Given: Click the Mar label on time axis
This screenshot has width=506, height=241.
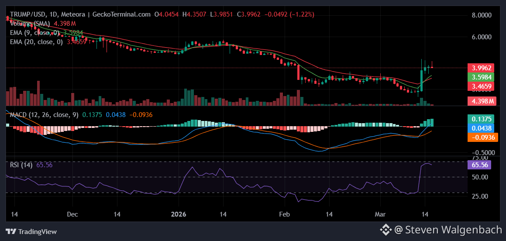Looking at the screenshot, I should point(380,214).
